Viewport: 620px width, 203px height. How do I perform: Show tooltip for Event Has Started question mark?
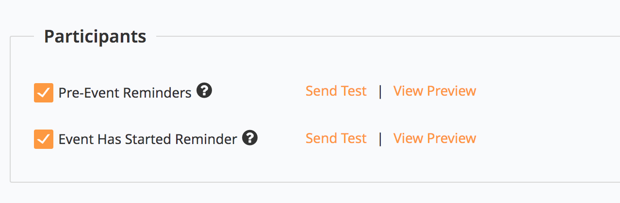(250, 138)
